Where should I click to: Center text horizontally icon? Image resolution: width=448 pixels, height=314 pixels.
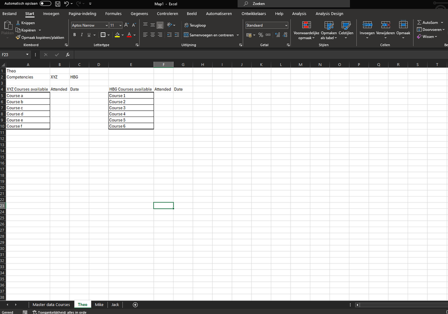pos(152,35)
